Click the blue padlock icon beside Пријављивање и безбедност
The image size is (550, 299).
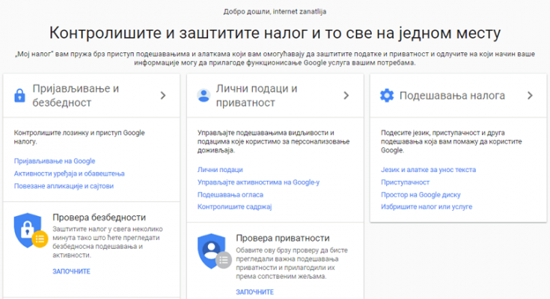[x=19, y=96]
